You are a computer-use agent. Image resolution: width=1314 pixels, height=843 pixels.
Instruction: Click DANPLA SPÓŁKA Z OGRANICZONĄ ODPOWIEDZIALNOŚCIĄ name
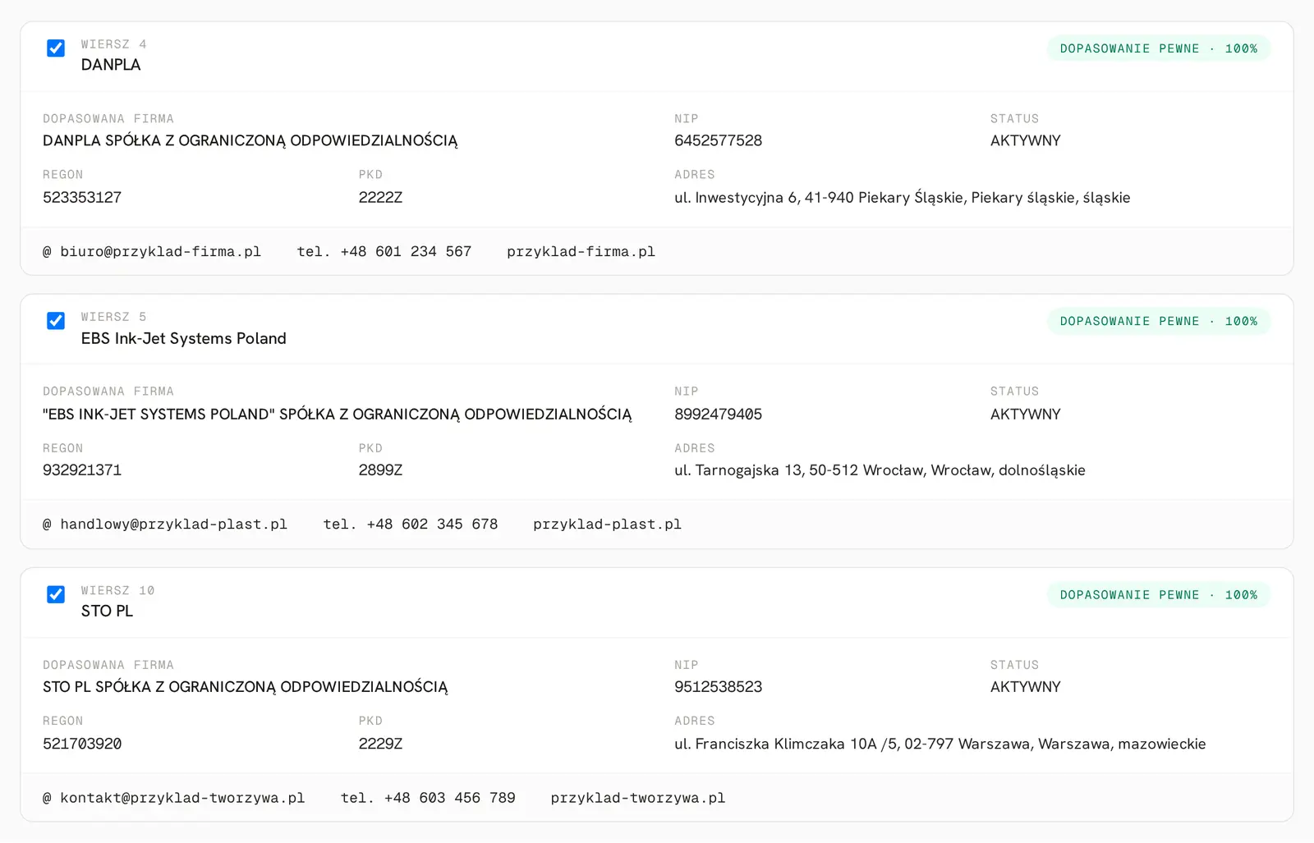point(250,140)
